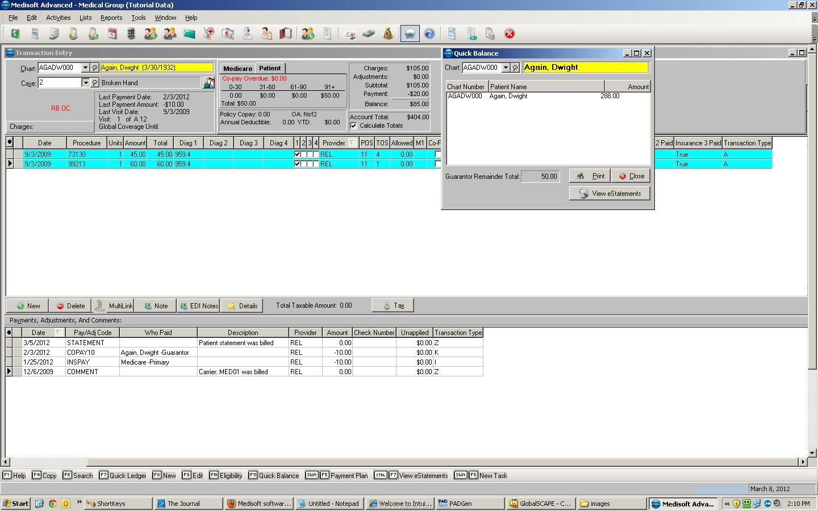
Task: Click the EDI Notes button
Action: pos(199,305)
